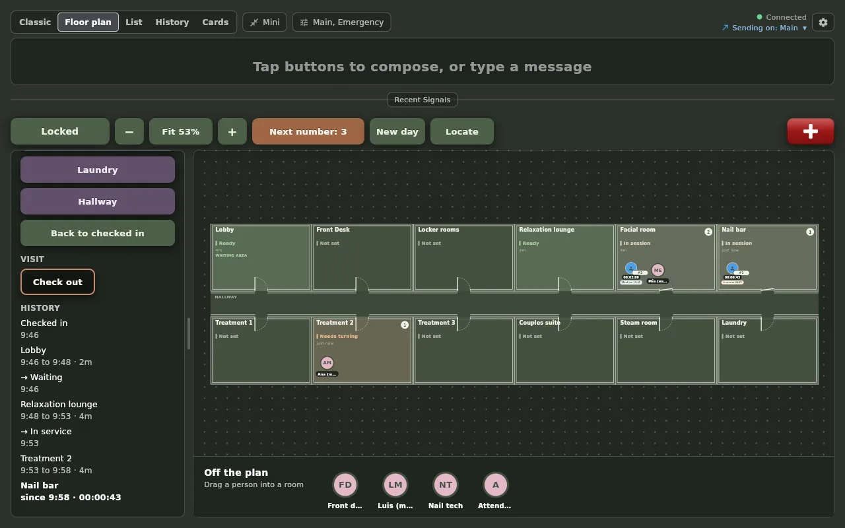Click the red plus emergency button
This screenshot has width=845, height=528.
pos(811,131)
